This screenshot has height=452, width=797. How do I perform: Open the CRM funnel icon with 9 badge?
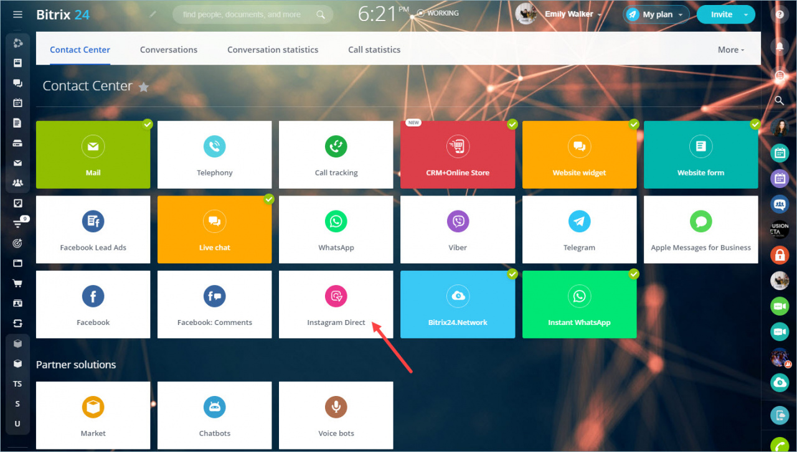click(x=17, y=224)
